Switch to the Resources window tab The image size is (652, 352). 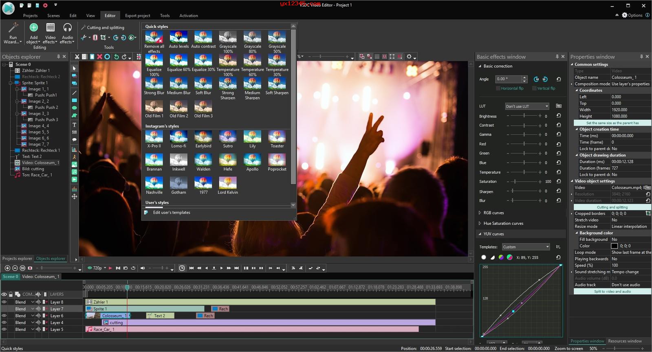coord(625,341)
